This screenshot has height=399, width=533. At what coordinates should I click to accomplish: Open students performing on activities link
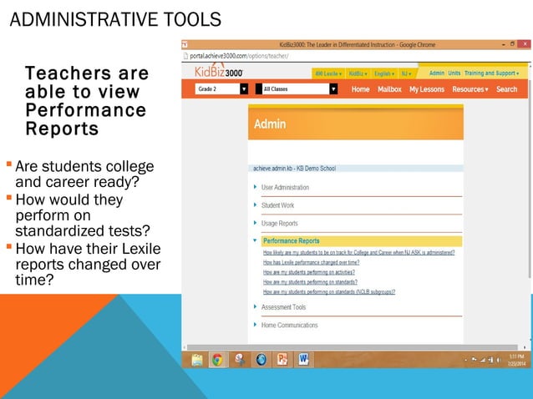[x=308, y=272]
